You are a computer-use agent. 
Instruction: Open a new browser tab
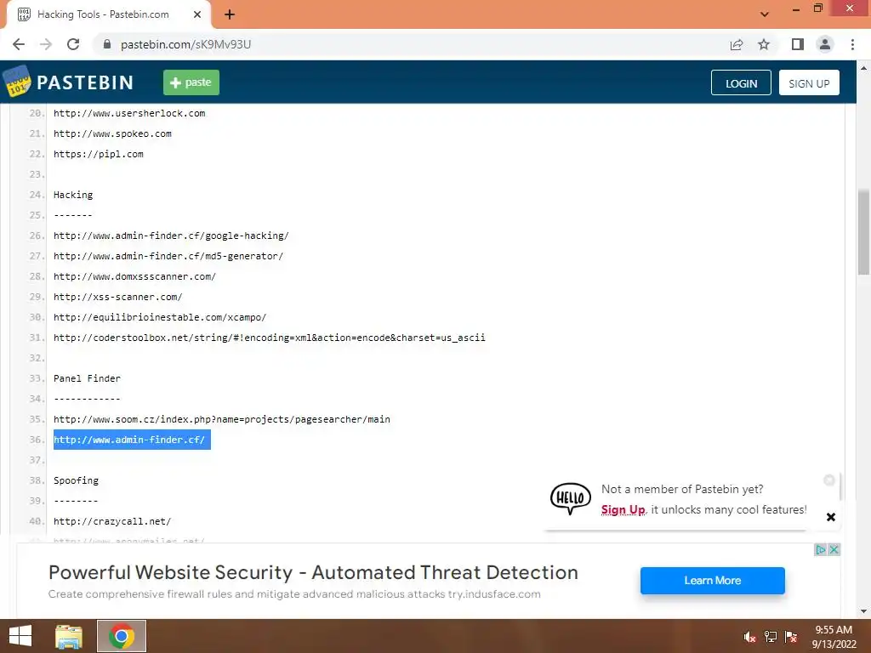230,14
